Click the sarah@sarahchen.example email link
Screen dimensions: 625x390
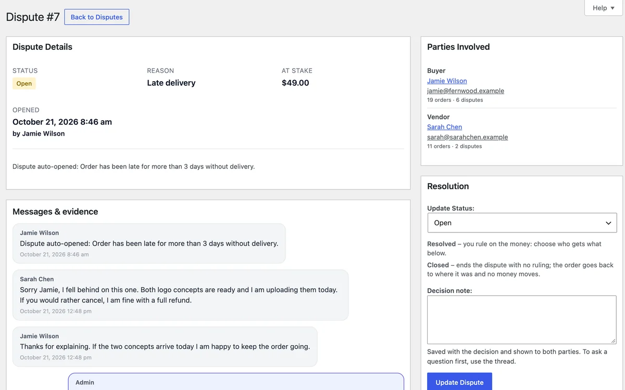pos(467,137)
